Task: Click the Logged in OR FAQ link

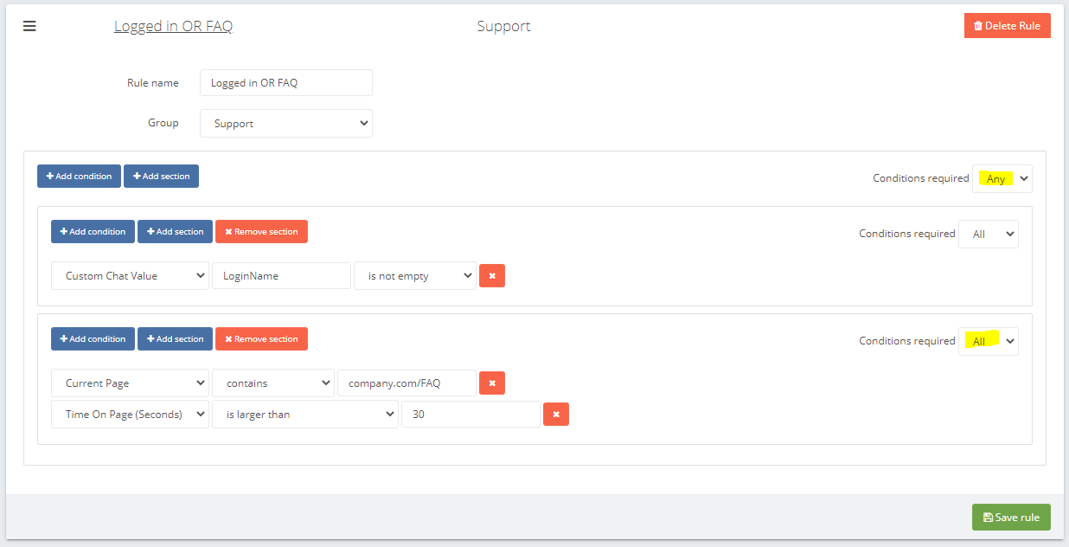Action: pos(173,26)
